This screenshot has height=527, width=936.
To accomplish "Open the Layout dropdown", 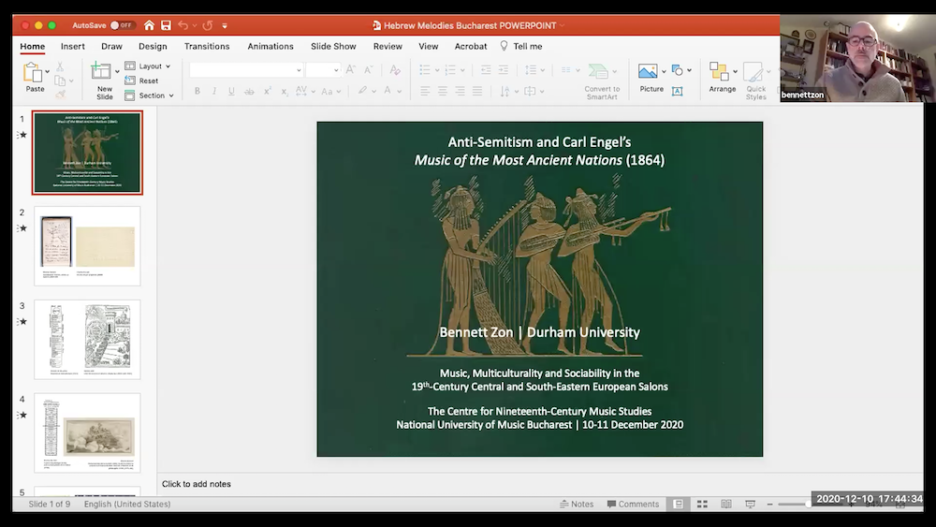I will tap(148, 66).
